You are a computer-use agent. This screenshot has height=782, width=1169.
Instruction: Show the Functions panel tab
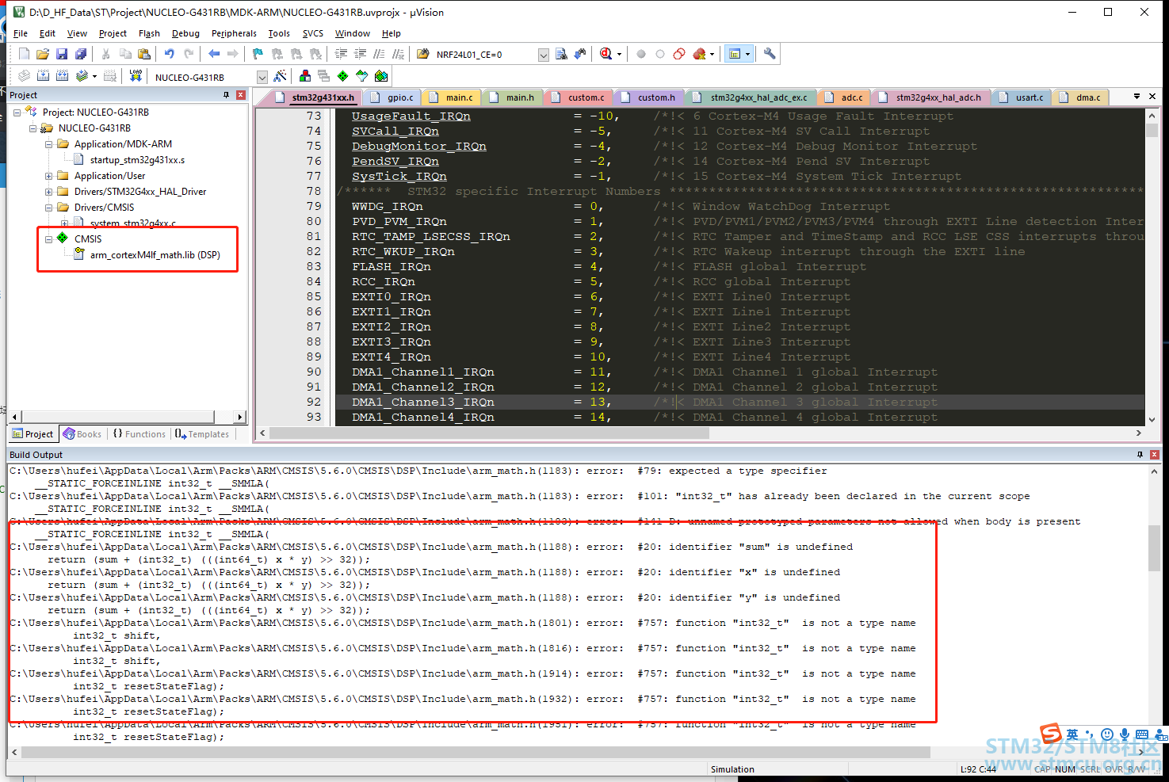tap(139, 434)
